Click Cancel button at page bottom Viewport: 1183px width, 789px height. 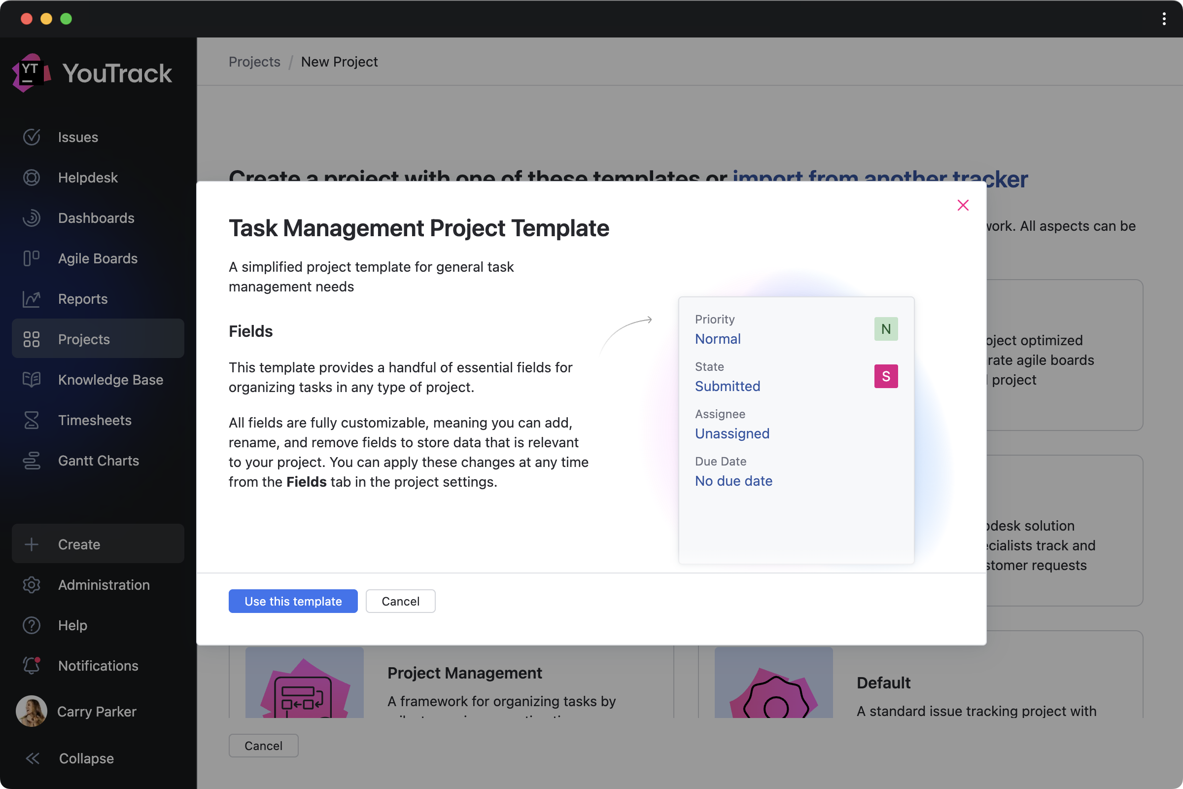point(264,745)
